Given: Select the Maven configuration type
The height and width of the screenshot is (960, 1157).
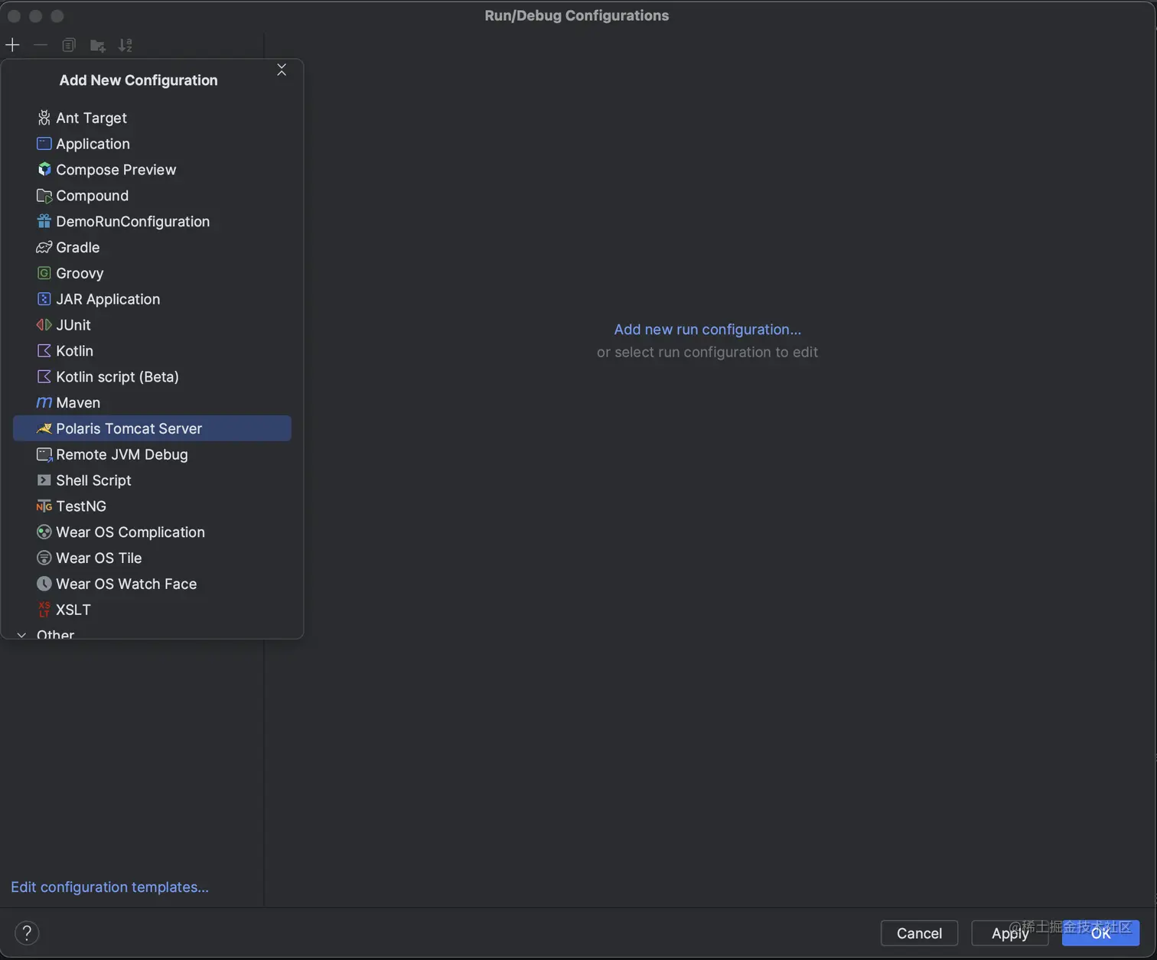Looking at the screenshot, I should [x=78, y=402].
